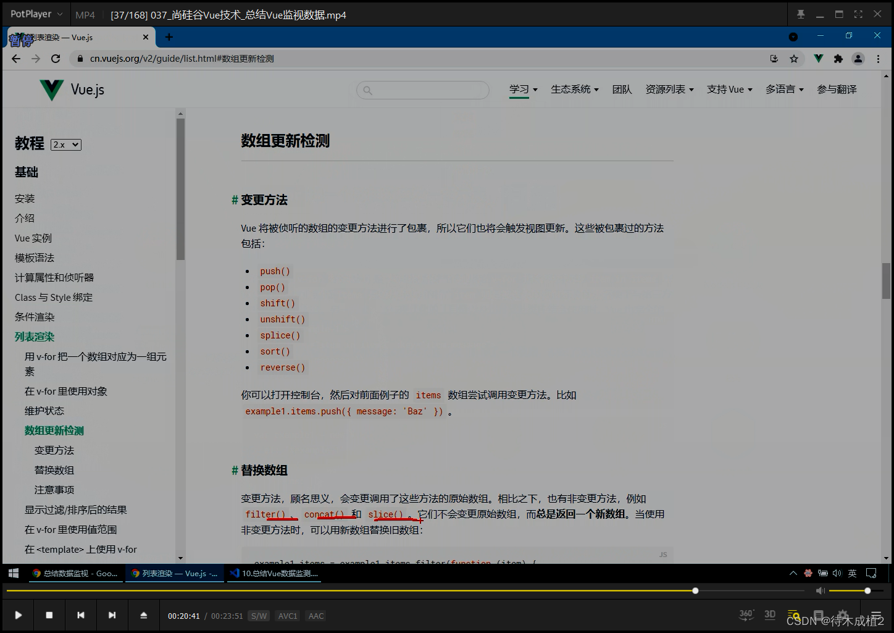Jump to the previous file in PotPlayer
894x633 pixels.
click(80, 615)
